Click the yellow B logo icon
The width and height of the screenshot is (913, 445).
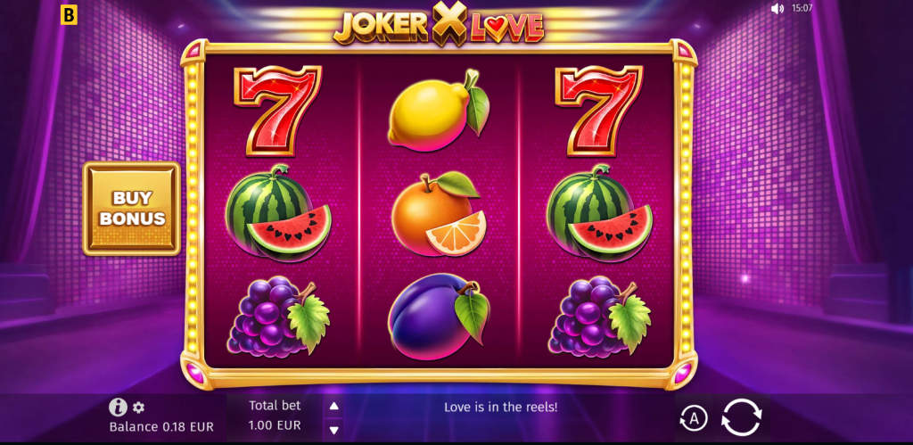[x=69, y=15]
